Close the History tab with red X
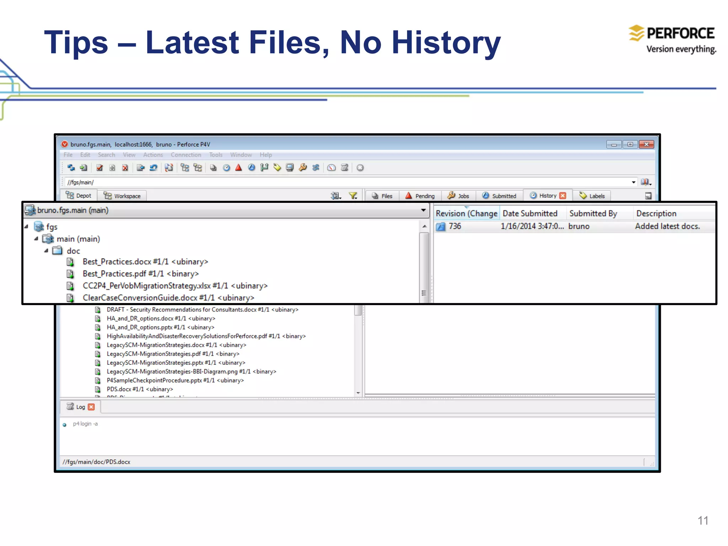This screenshot has height=546, width=728. 563,196
